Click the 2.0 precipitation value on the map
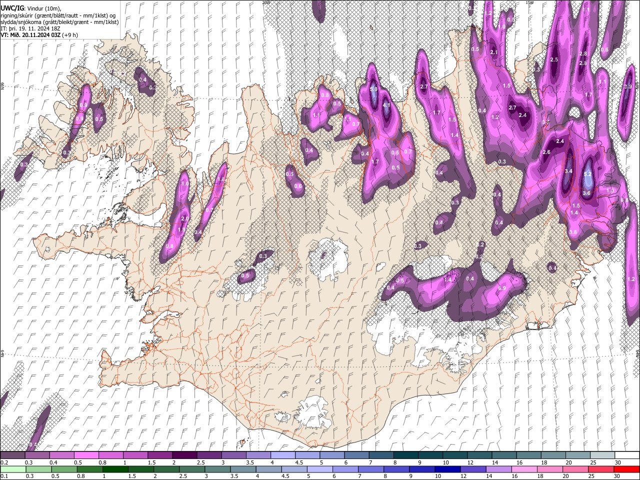The image size is (640, 480). 184,219
